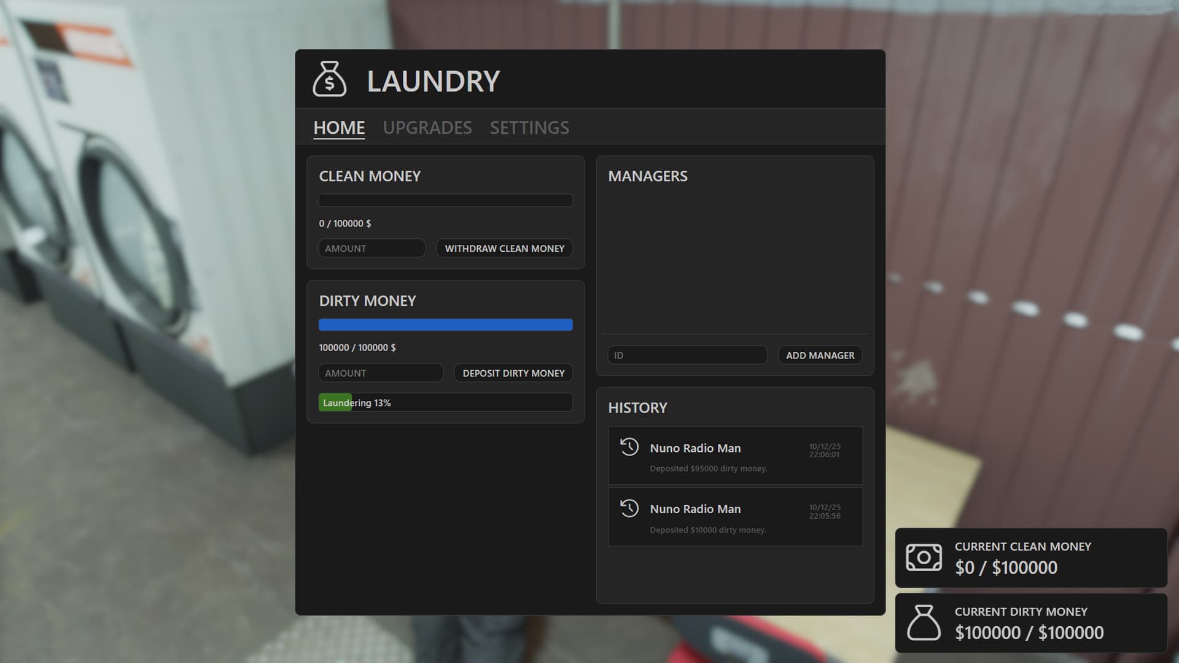Click the Laundering 13% progress bar
This screenshot has width=1179, height=663.
[445, 403]
